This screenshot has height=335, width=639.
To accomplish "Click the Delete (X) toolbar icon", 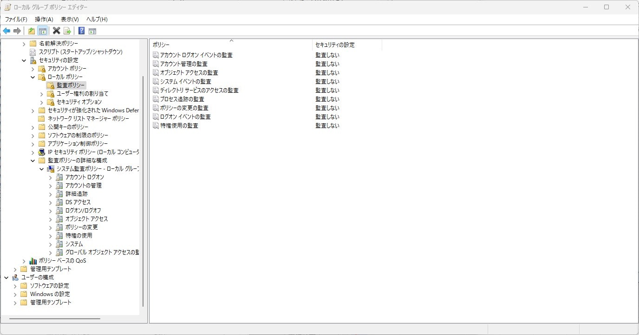I will (57, 31).
